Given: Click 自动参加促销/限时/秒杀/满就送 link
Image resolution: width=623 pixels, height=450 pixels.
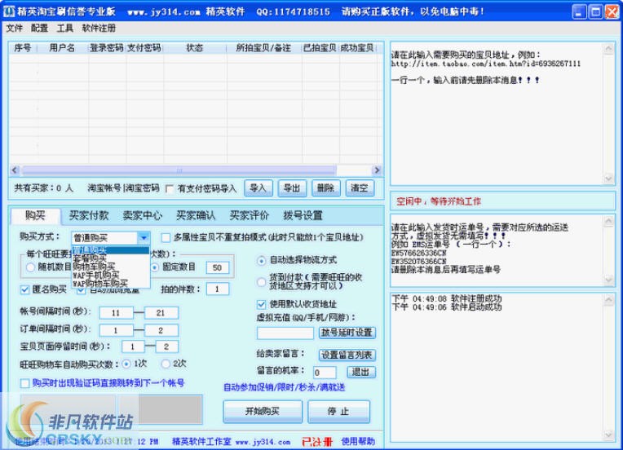Looking at the screenshot, I should tap(284, 387).
